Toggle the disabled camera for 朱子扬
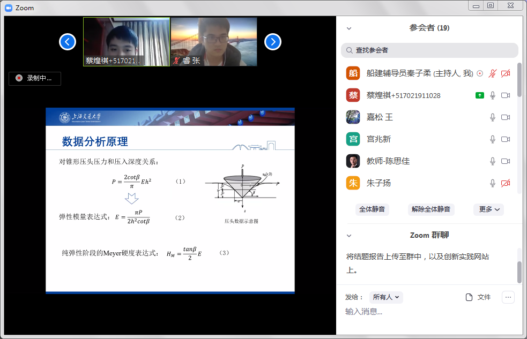The image size is (527, 339). pyautogui.click(x=505, y=183)
